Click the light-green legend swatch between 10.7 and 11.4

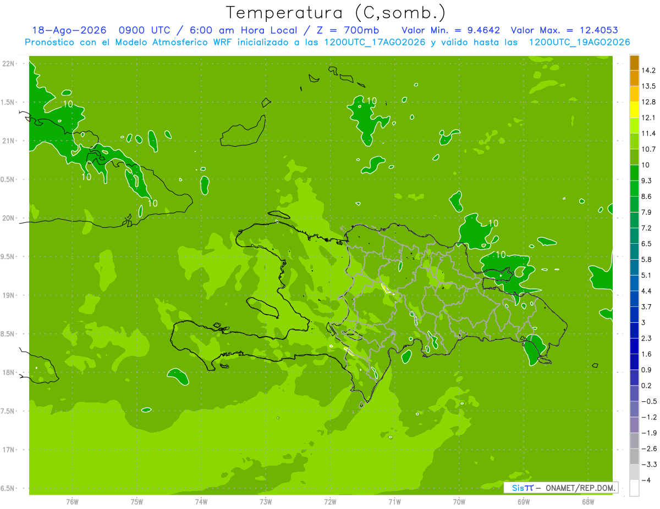pyautogui.click(x=634, y=142)
